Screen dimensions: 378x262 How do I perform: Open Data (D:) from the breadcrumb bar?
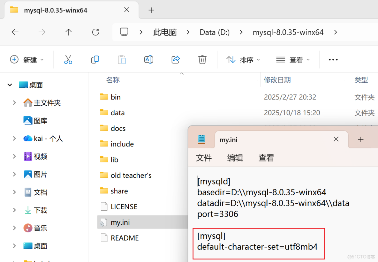coord(214,32)
